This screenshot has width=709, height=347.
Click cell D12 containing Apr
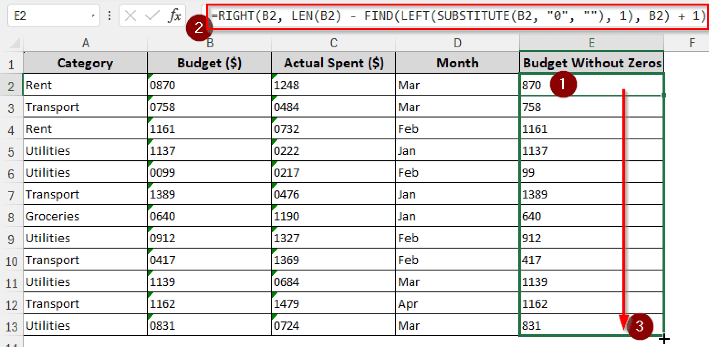pos(457,304)
